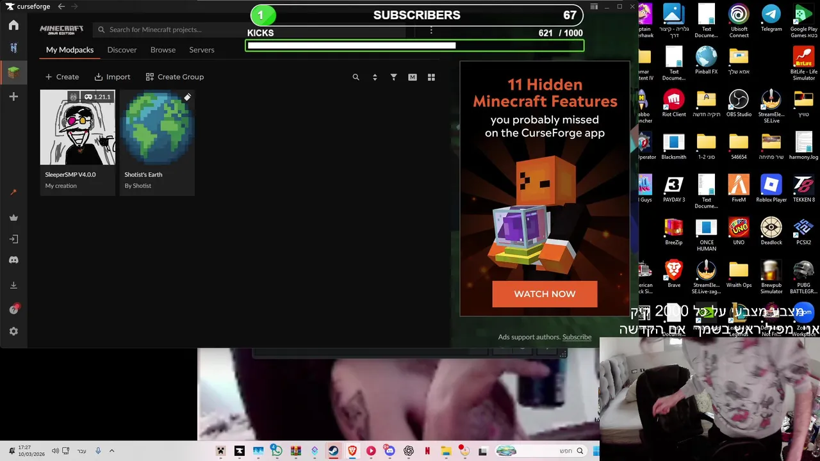Go back with the CurseForge back arrow
Screen dimensions: 820x461
[x=61, y=6]
